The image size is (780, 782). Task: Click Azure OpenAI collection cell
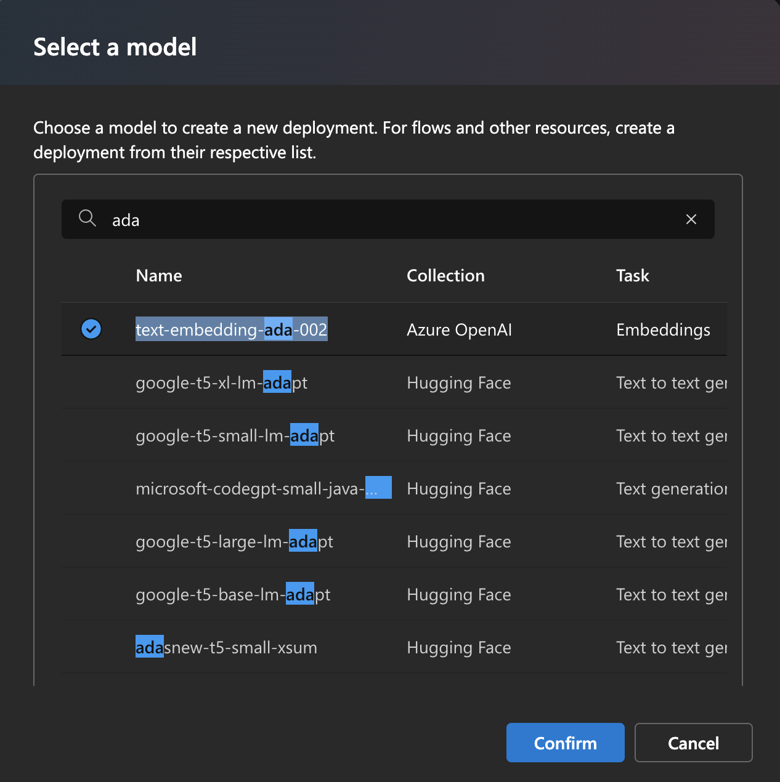[x=459, y=330]
